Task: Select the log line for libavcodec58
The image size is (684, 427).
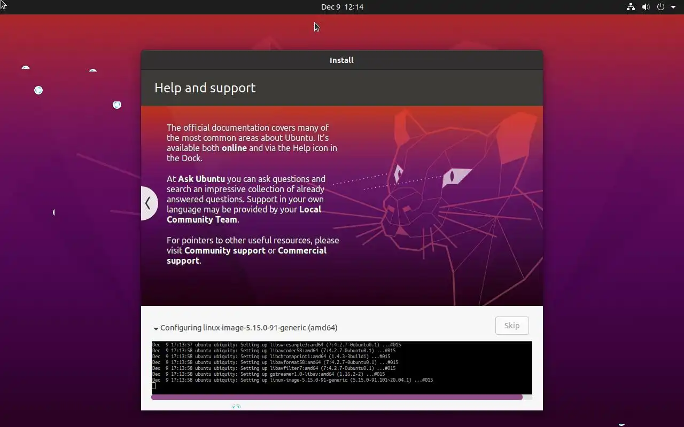Action: [x=274, y=351]
